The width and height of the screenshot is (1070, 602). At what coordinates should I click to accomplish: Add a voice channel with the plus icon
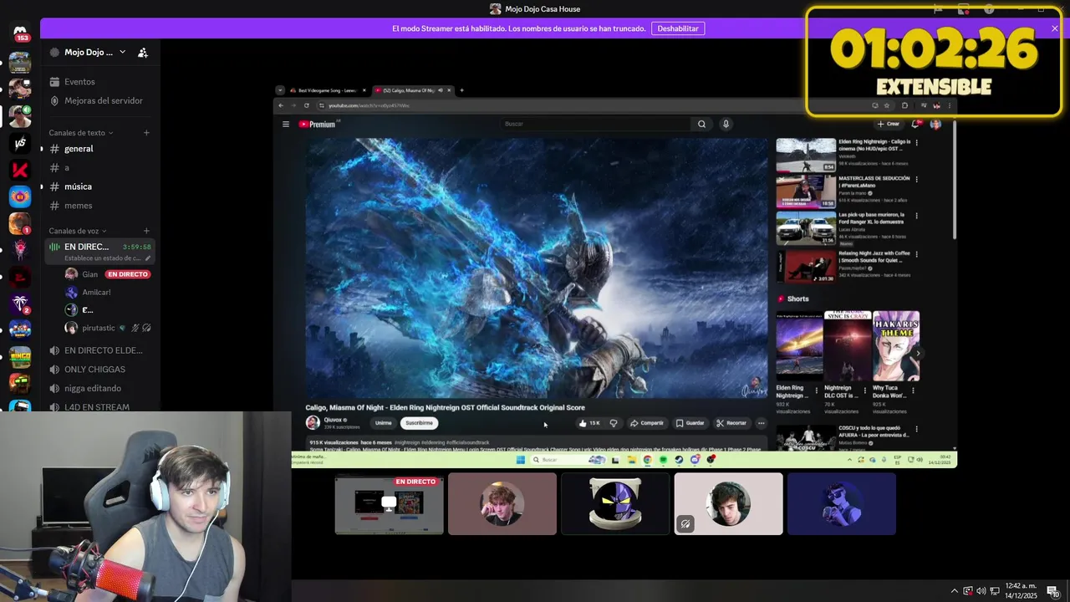point(146,231)
